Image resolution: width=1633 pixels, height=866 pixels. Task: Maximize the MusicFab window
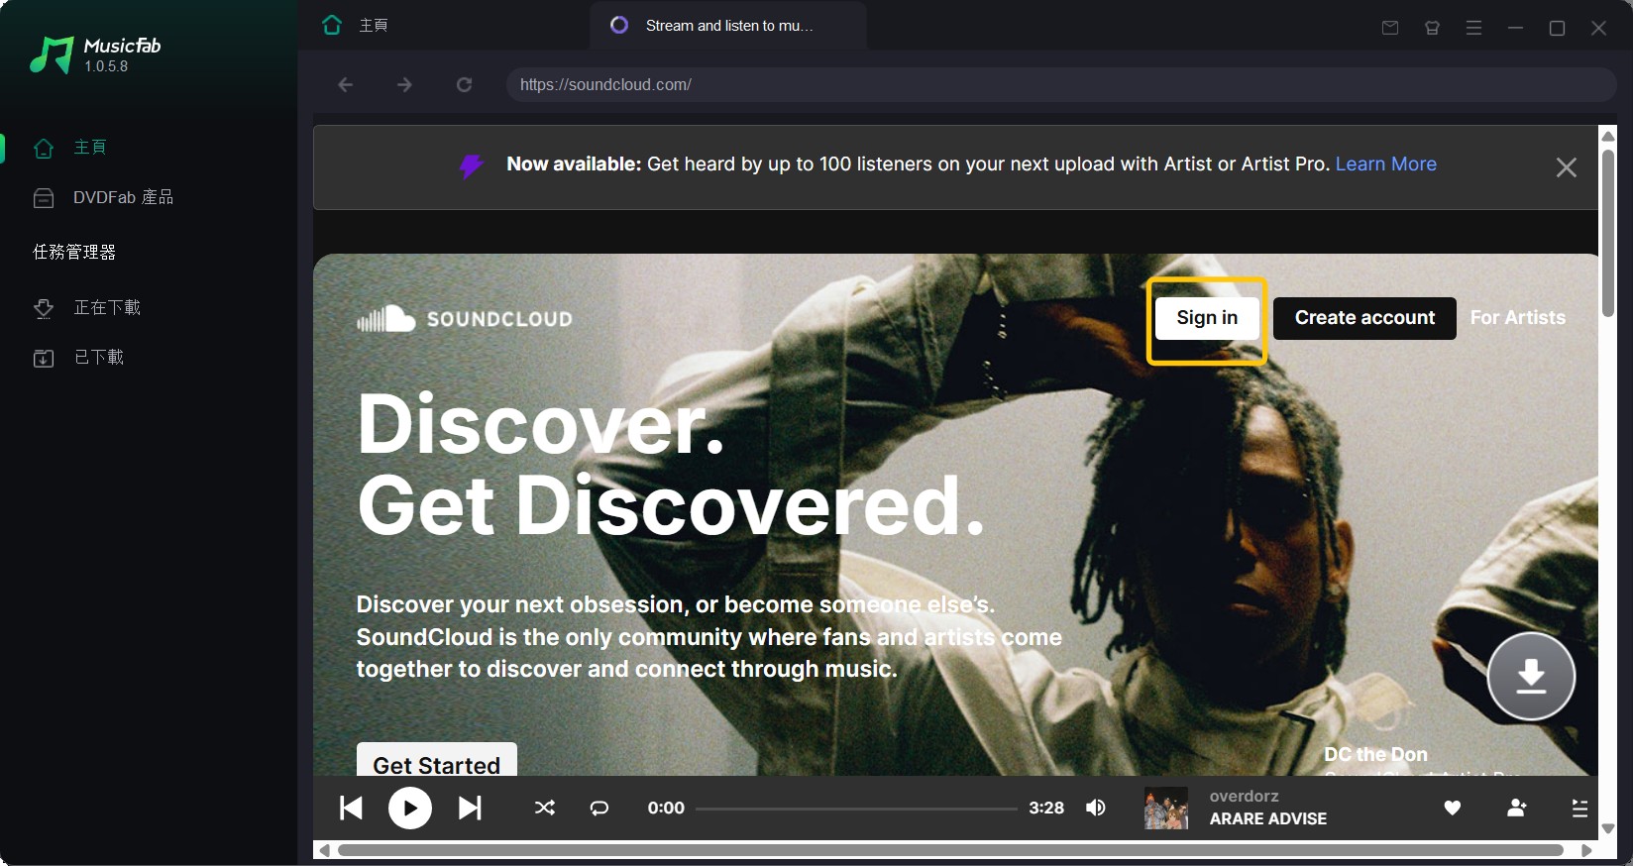1557,28
